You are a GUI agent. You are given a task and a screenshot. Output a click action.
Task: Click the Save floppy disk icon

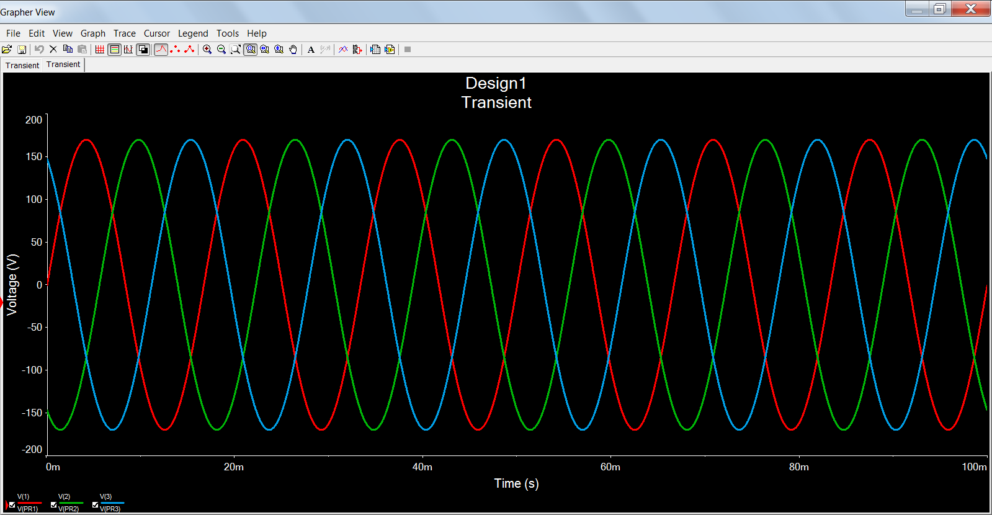coord(22,50)
